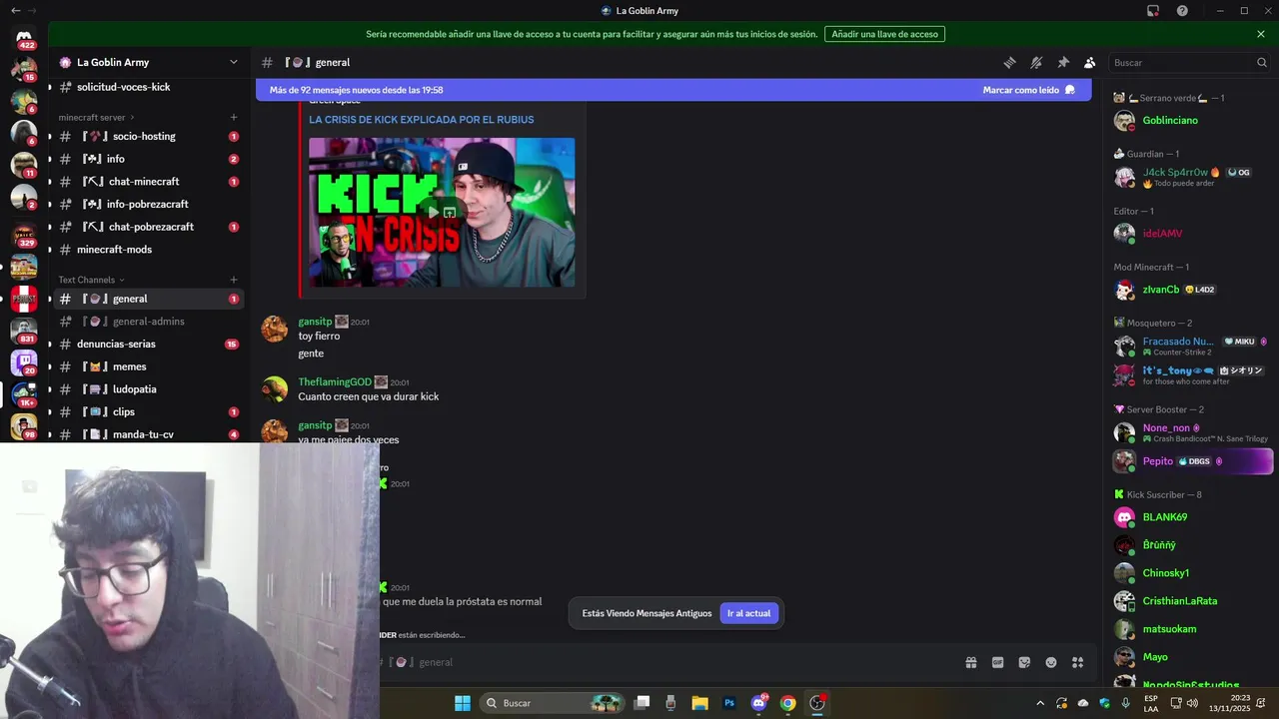The height and width of the screenshot is (719, 1279).
Task: Toggle the member list visibility
Action: [x=1090, y=62]
